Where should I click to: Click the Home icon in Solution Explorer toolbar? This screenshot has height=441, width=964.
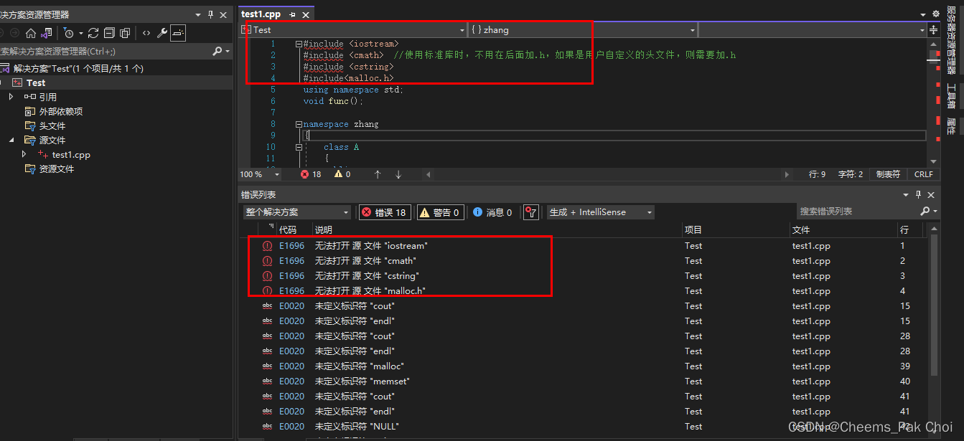point(31,32)
